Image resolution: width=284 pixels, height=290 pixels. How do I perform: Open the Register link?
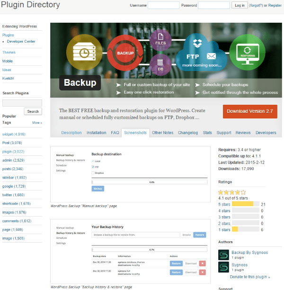[x=275, y=5]
